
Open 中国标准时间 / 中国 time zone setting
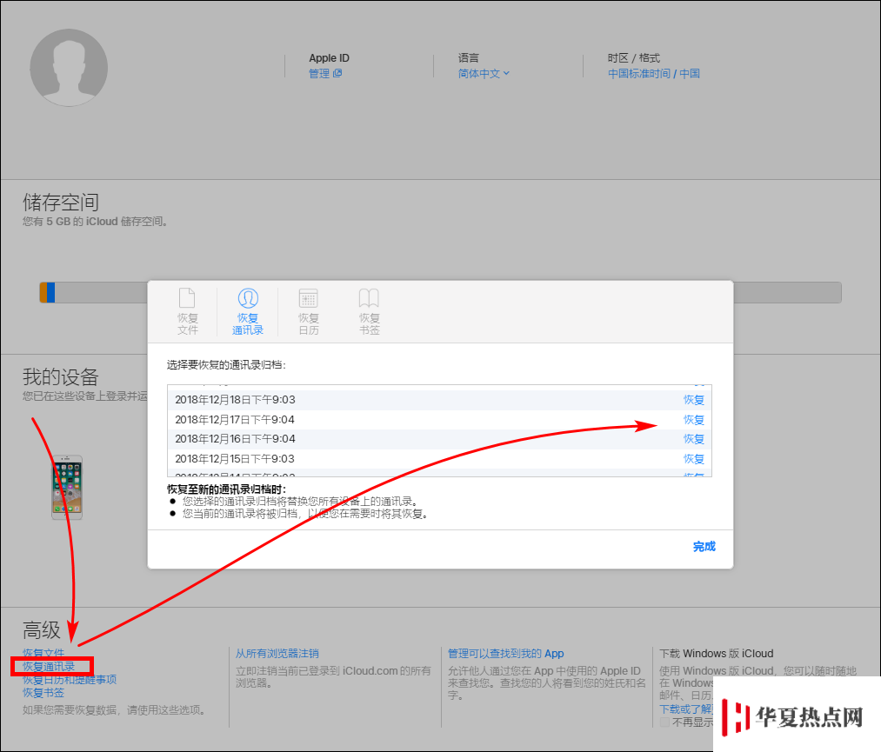653,74
